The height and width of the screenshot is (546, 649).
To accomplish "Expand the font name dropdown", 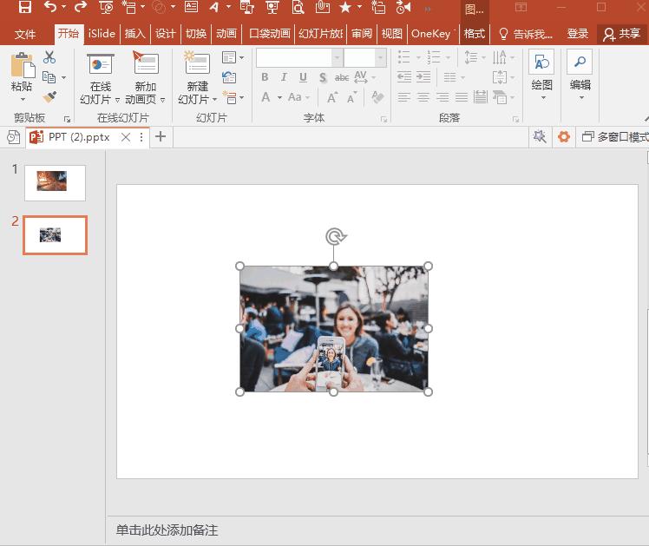I will pyautogui.click(x=337, y=57).
